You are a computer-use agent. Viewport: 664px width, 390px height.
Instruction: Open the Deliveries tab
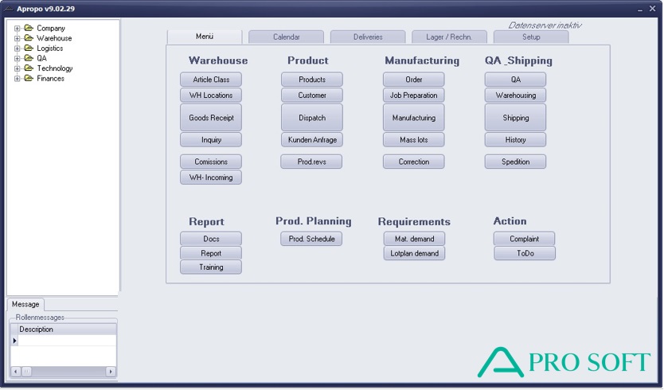click(x=368, y=37)
